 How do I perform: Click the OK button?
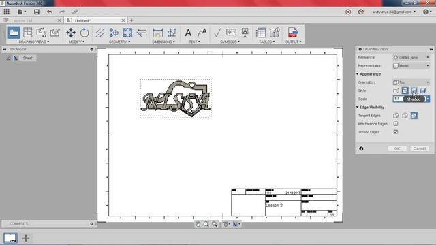pyautogui.click(x=397, y=148)
